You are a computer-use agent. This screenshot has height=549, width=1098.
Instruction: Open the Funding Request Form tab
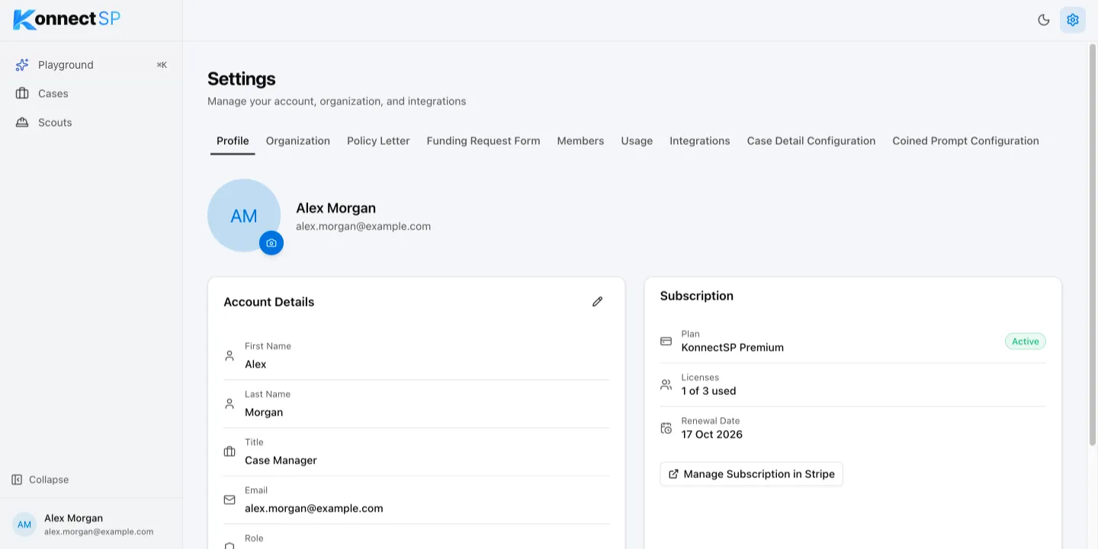[483, 141]
